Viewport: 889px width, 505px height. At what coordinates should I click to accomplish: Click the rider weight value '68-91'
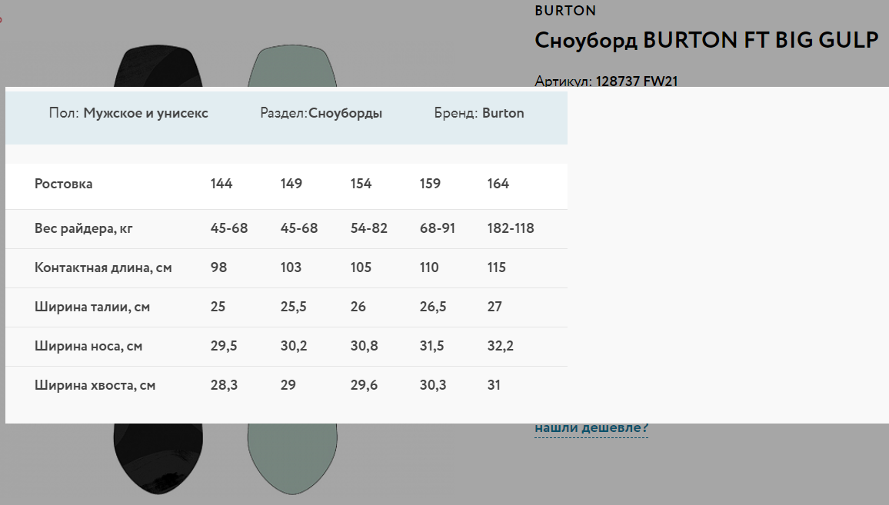click(437, 228)
